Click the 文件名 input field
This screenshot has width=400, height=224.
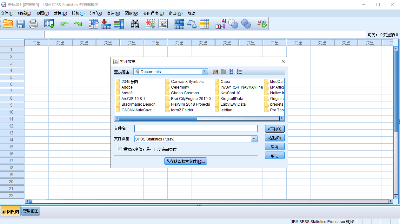point(196,128)
